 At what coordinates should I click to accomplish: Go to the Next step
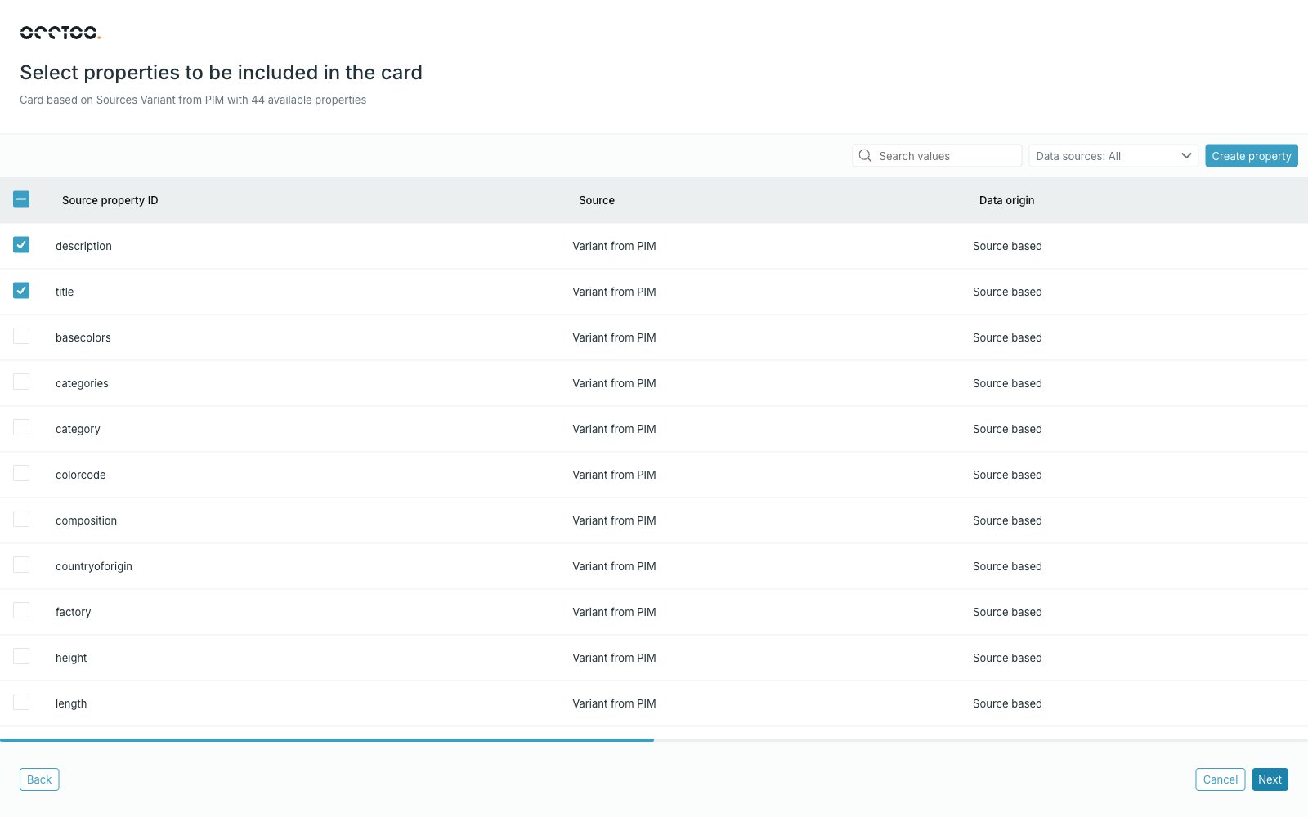tap(1270, 779)
